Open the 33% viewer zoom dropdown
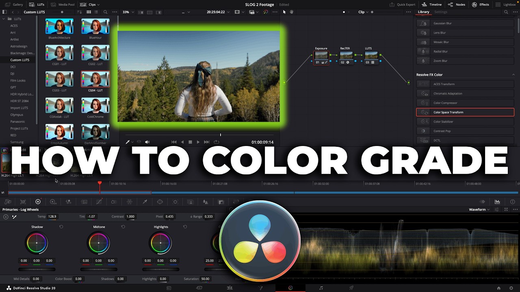 (x=128, y=12)
